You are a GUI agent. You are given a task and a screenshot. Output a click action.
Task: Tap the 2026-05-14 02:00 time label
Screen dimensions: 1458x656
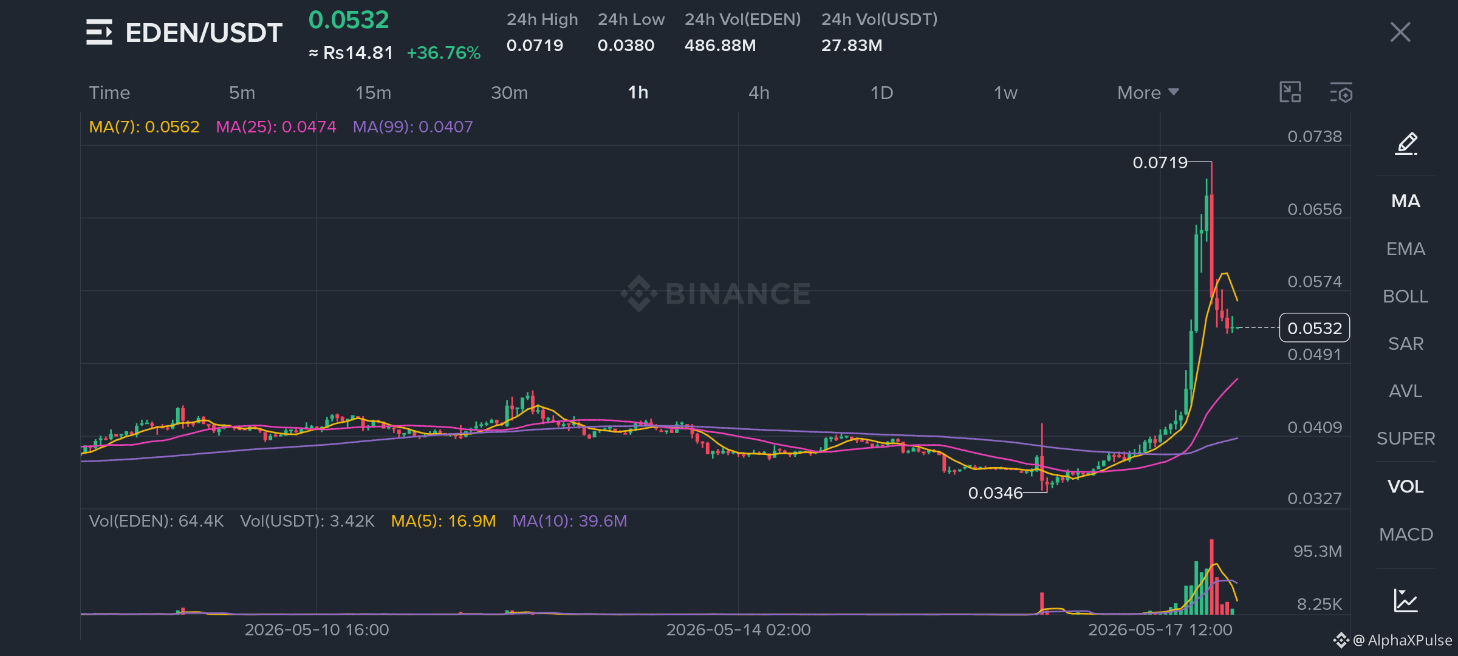click(x=738, y=630)
